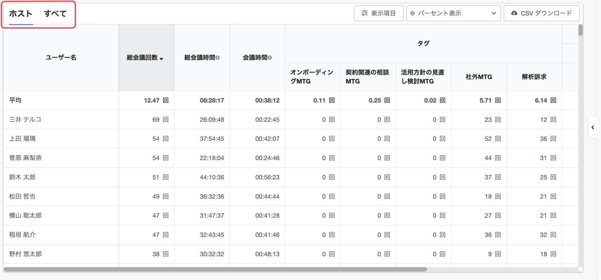
Task: Select user name 野村 悠太郎
Action: (25, 254)
